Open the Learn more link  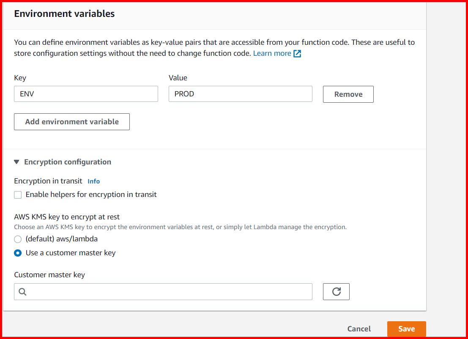tap(272, 53)
